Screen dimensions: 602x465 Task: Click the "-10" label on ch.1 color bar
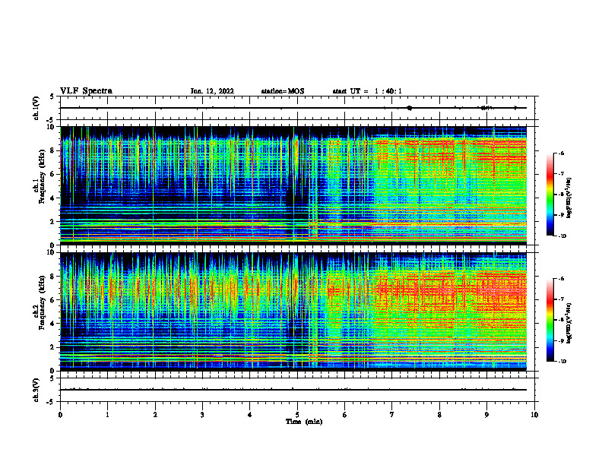pos(562,236)
